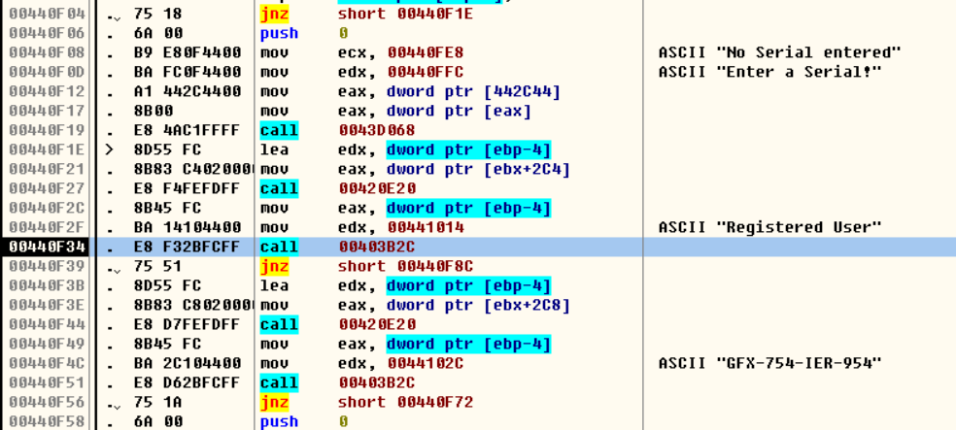
Task: Select the highlighted address 00440F34
Action: click(46, 247)
